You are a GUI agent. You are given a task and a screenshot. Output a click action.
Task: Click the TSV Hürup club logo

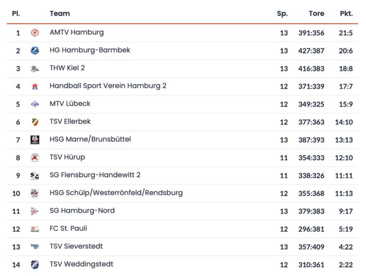pyautogui.click(x=35, y=158)
